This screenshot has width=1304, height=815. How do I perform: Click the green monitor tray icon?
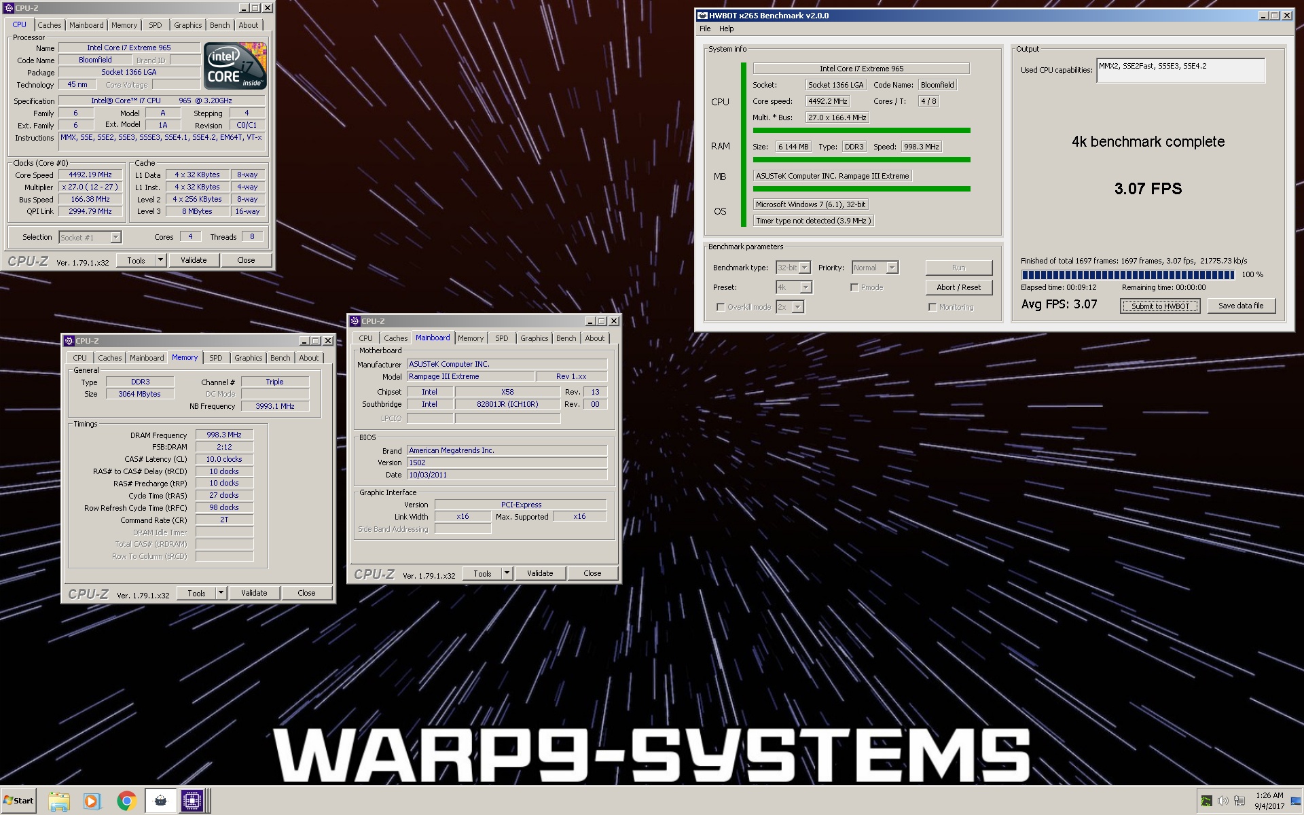1206,801
